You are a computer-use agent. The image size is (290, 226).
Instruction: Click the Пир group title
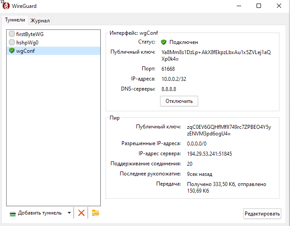[114, 118]
